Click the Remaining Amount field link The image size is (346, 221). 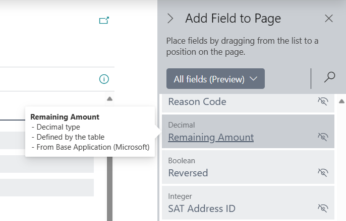[211, 137]
